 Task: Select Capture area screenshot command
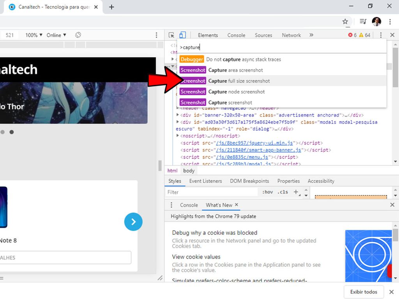point(282,70)
